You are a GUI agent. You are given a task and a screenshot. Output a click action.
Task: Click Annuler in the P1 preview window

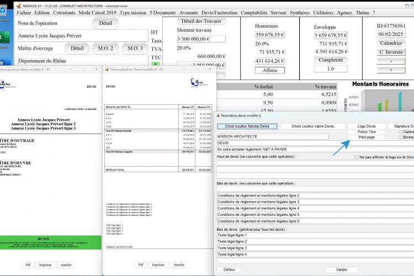[66, 265]
